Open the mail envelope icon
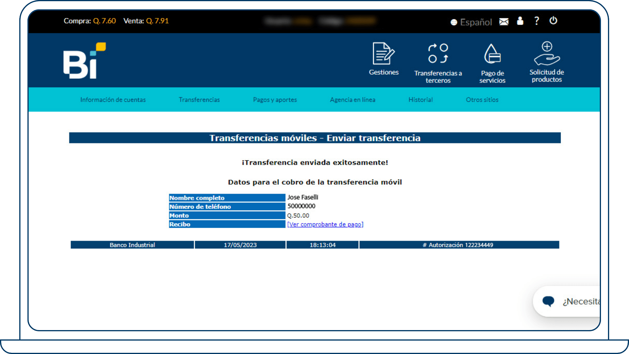The height and width of the screenshot is (354, 629). pyautogui.click(x=504, y=22)
